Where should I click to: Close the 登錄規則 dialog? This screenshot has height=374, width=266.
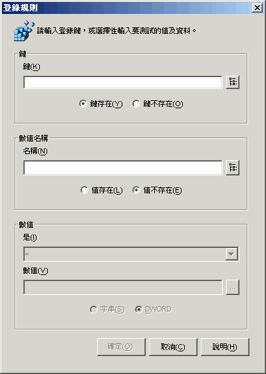click(257, 8)
